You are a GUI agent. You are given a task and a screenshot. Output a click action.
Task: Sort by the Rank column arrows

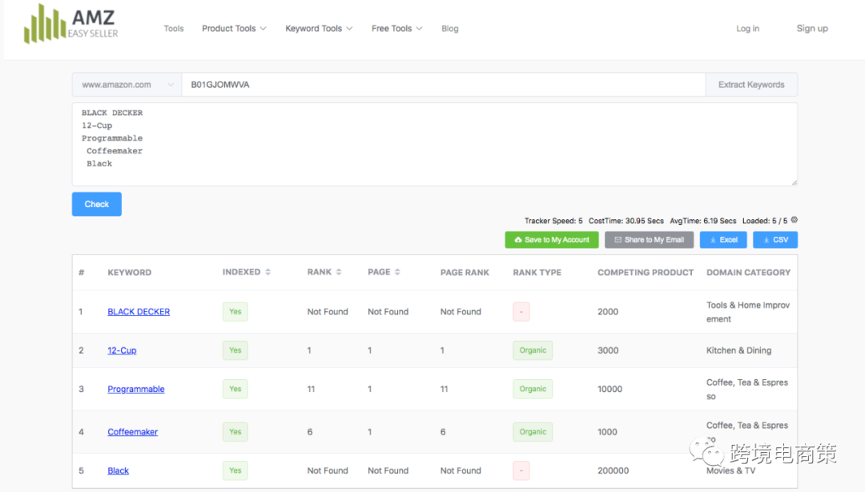(339, 272)
